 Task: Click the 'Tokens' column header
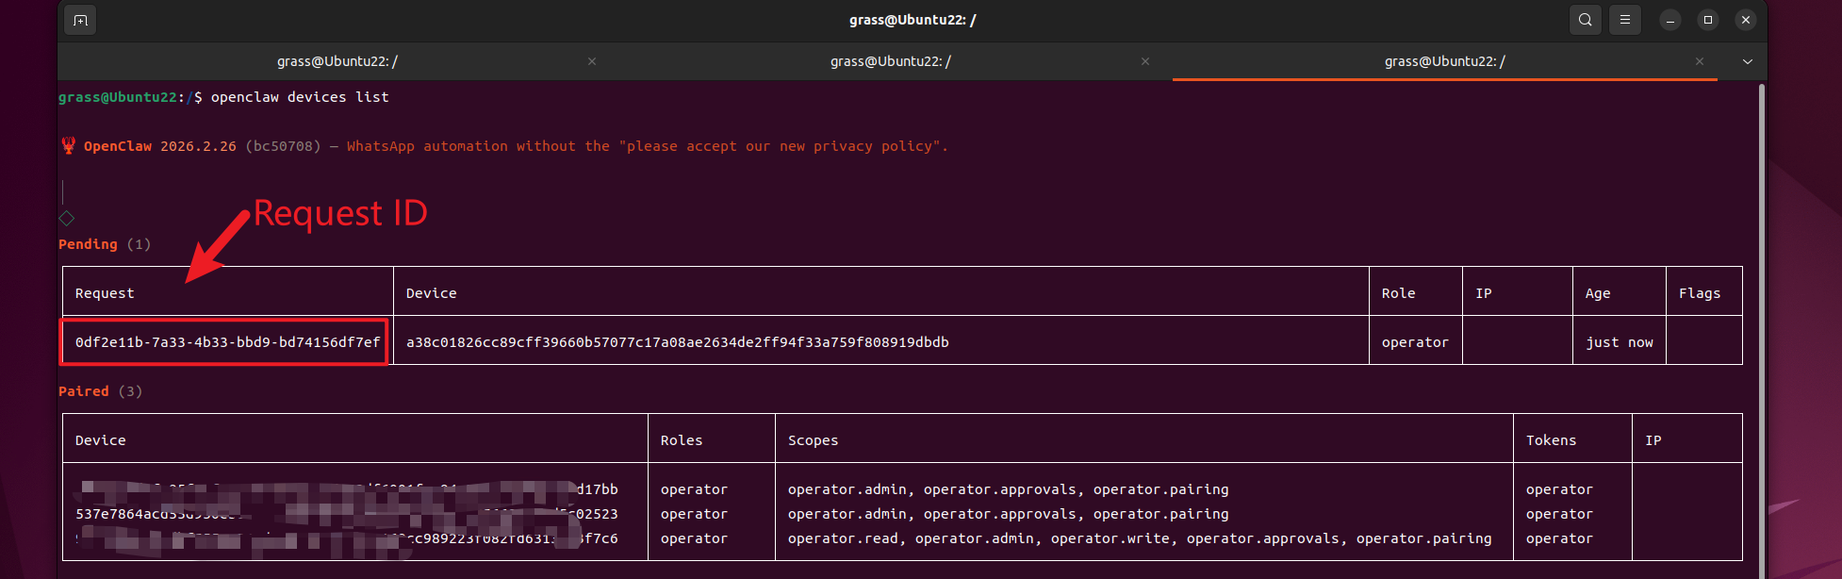click(1551, 440)
